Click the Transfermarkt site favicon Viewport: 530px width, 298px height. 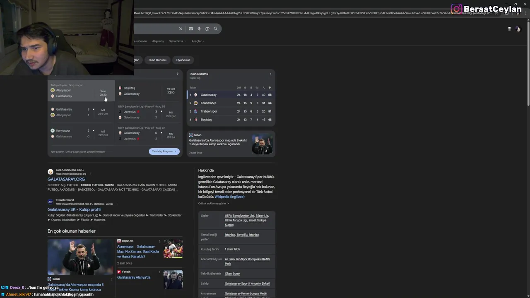tap(51, 202)
